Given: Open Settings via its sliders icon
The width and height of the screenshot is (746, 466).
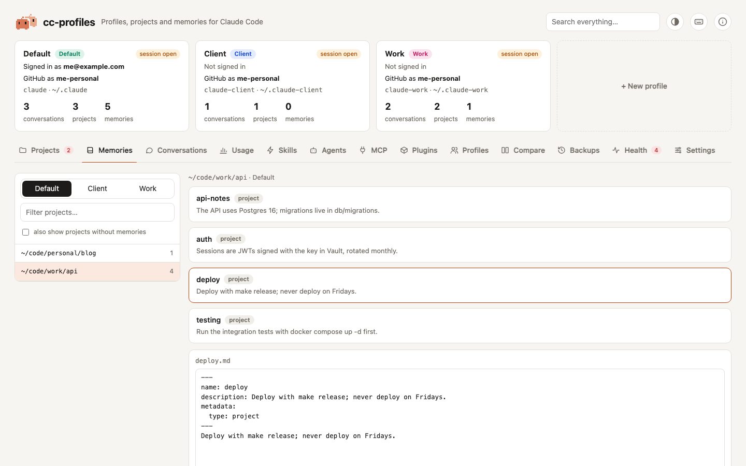Looking at the screenshot, I should [x=678, y=150].
